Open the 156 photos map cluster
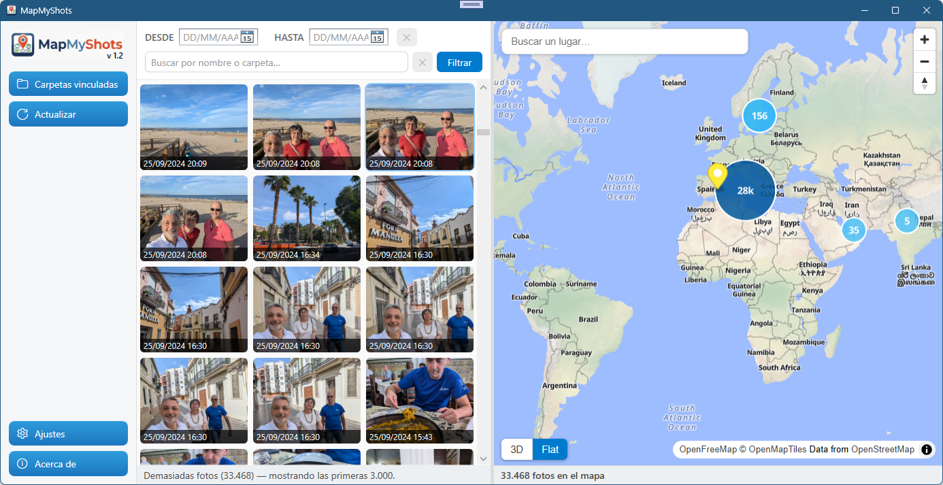Image resolution: width=943 pixels, height=485 pixels. (759, 116)
